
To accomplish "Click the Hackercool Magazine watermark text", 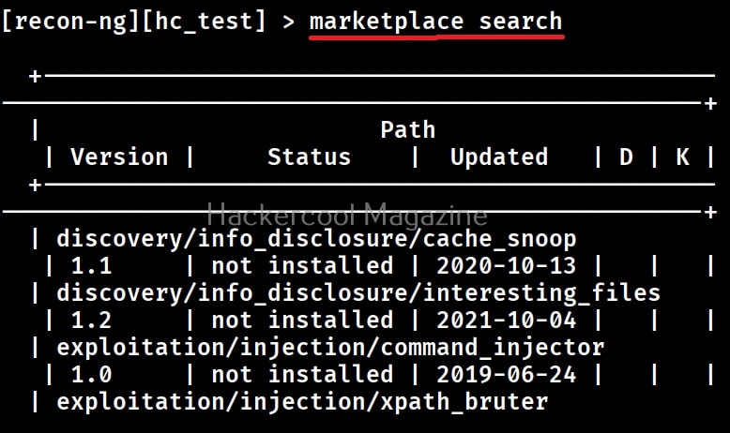I will [346, 214].
